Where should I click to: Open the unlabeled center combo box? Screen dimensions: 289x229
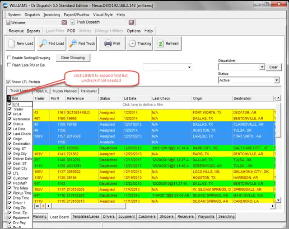pos(189,67)
